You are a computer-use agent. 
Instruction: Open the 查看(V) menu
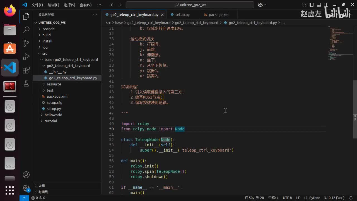pyautogui.click(x=86, y=5)
